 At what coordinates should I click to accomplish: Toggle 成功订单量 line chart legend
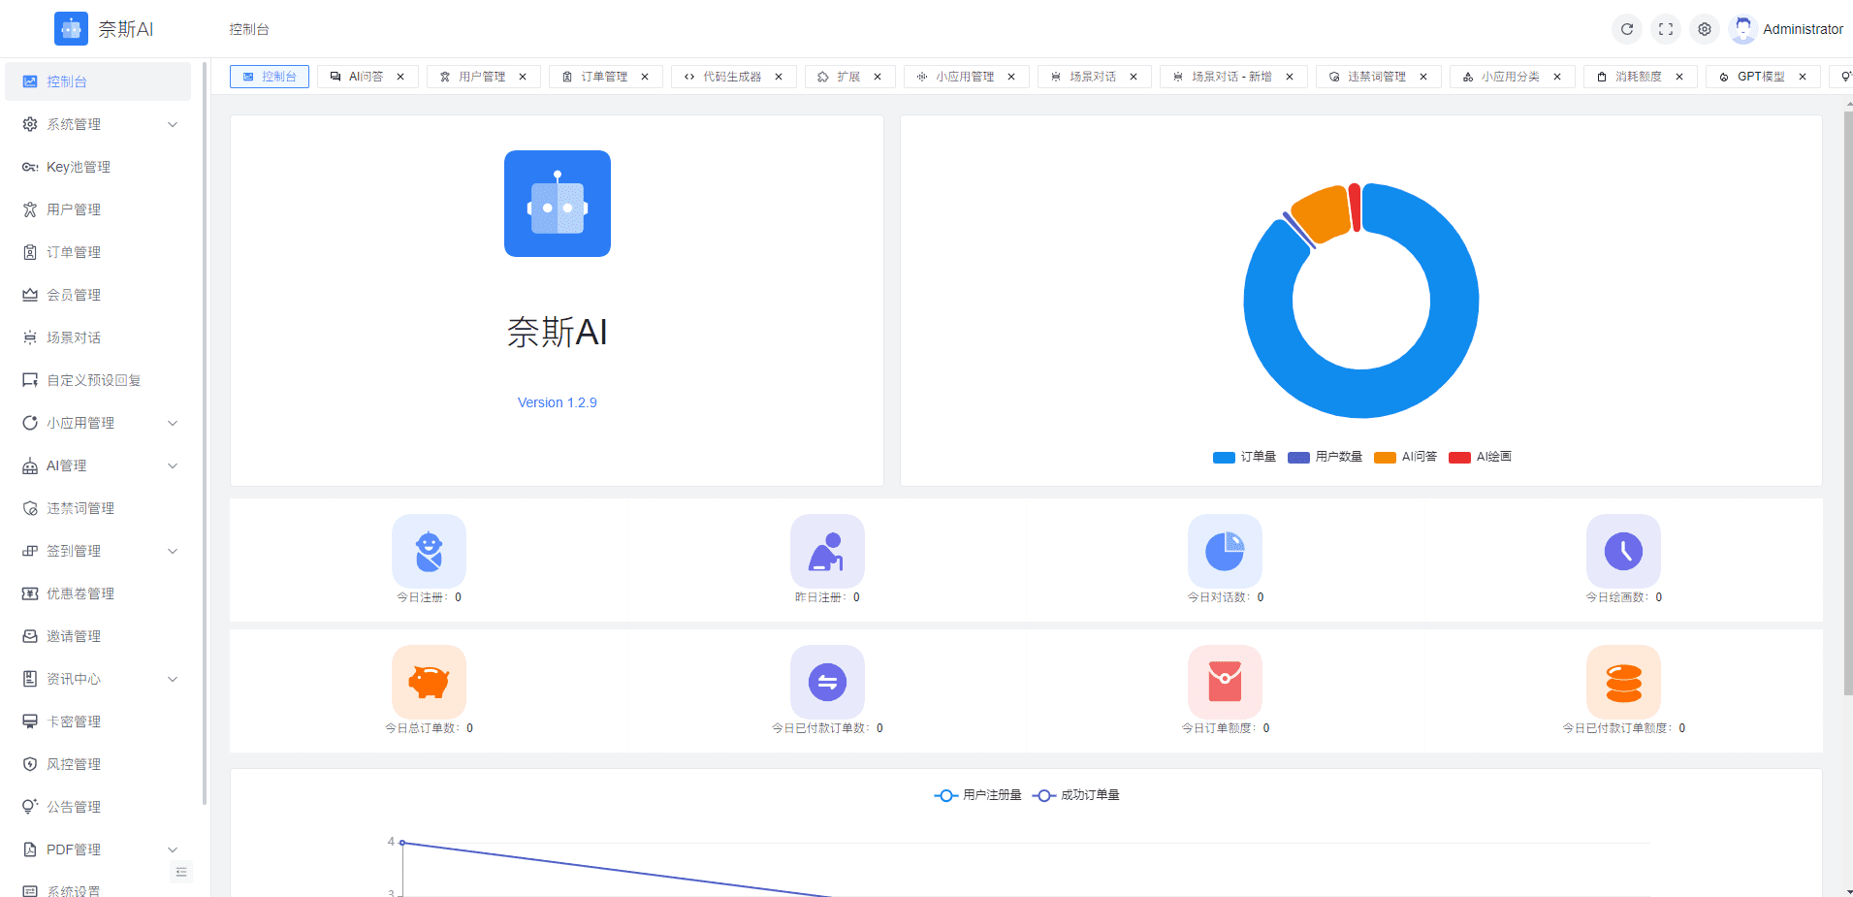point(1076,795)
